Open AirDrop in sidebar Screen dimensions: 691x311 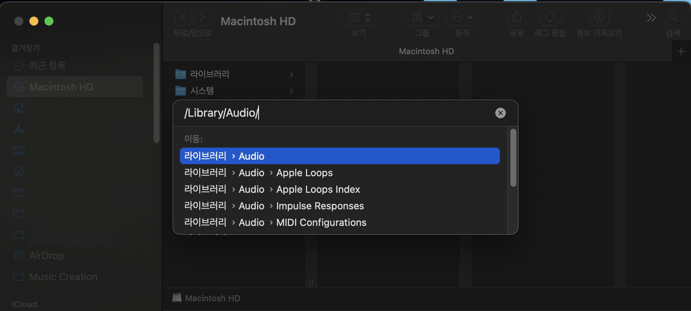click(x=75, y=256)
